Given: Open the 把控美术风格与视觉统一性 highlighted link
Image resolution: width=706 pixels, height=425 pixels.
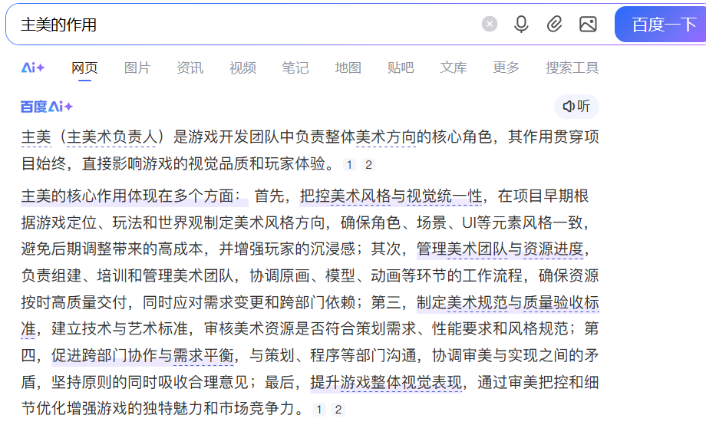Looking at the screenshot, I should pyautogui.click(x=391, y=196).
